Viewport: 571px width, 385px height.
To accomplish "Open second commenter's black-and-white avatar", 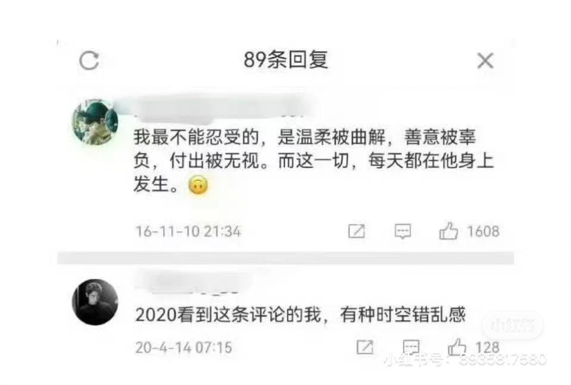I will click(x=95, y=302).
